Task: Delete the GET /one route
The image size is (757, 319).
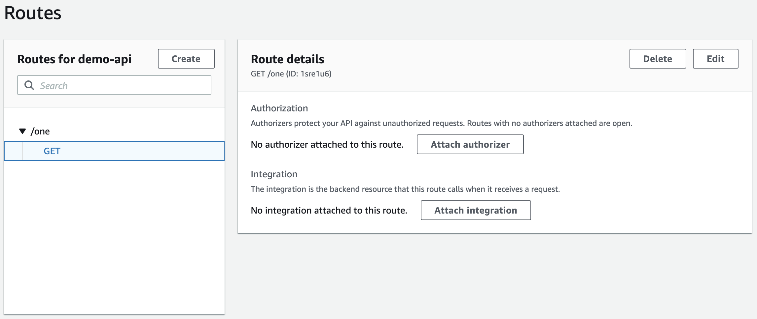Action: pyautogui.click(x=657, y=58)
